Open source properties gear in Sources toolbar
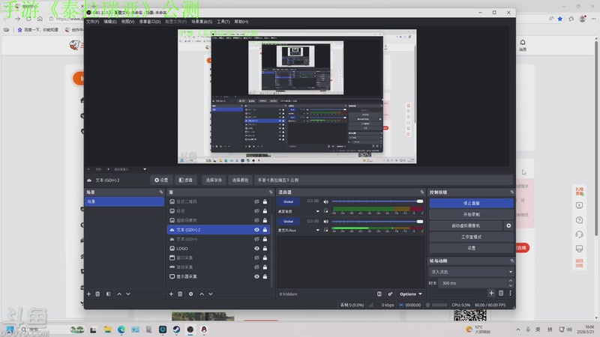Screen dimensions: 600x337 (191, 294)
